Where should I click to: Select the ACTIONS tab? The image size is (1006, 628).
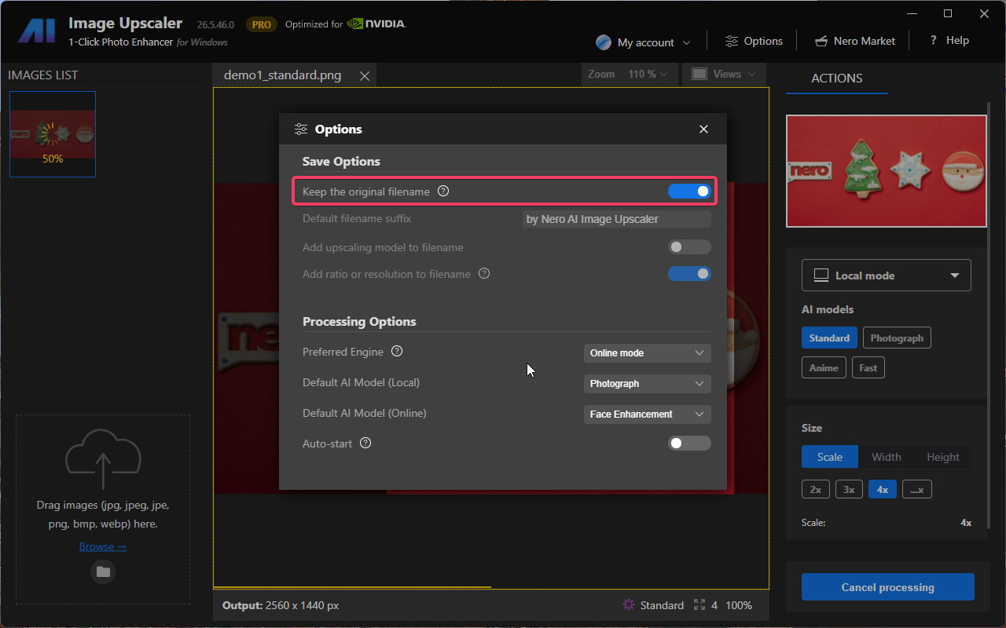(x=836, y=78)
